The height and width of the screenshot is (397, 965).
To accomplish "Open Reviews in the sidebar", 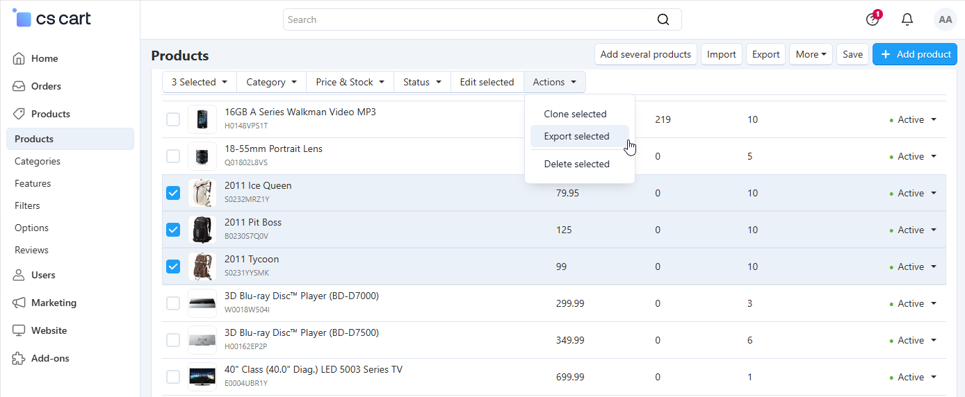I will (31, 250).
